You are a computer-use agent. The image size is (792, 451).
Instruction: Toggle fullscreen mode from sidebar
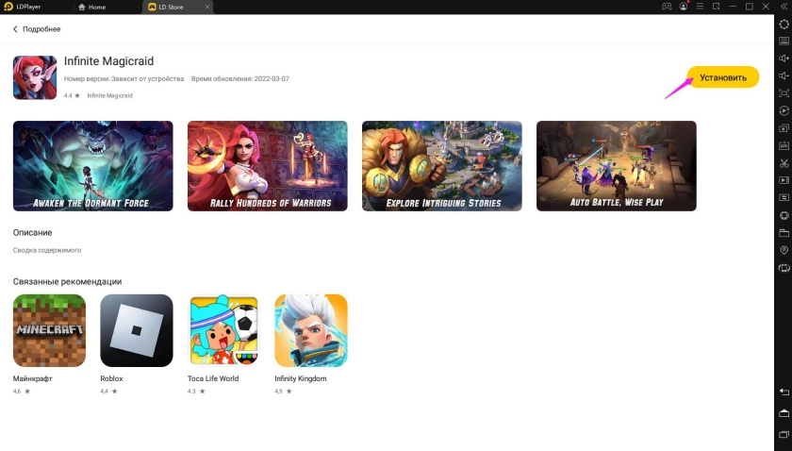pos(784,93)
